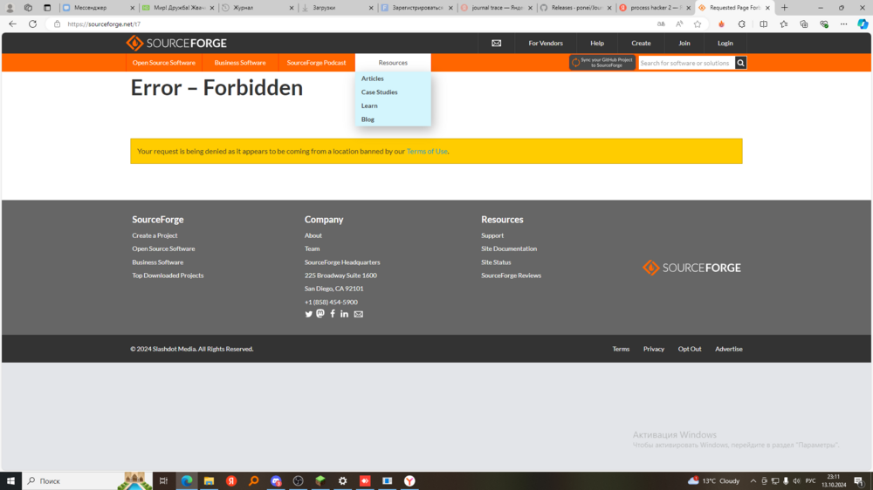Focus the search for software field
Viewport: 873px width, 490px height.
pyautogui.click(x=686, y=63)
